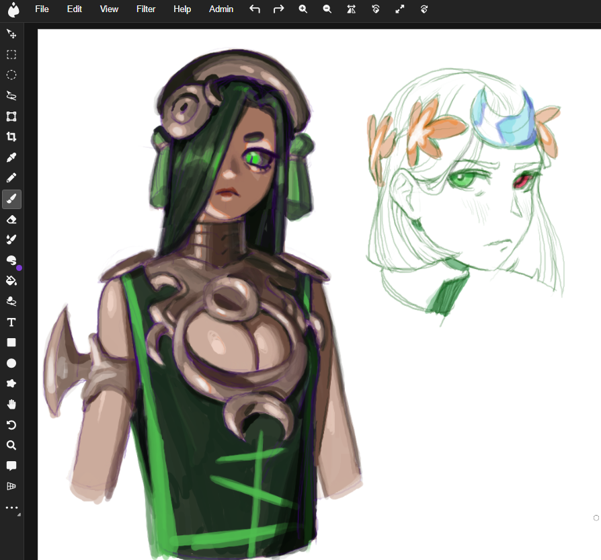The image size is (601, 560).
Task: Expand more tools via the three dots
Action: [x=11, y=508]
